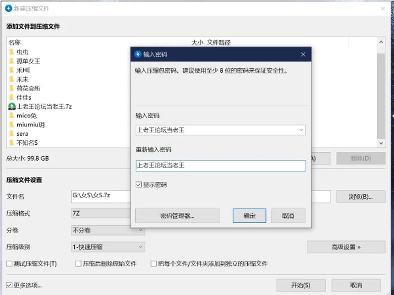Image resolution: width=394 pixels, height=295 pixels.
Task: Confirm the password with 确定
Action: (249, 215)
